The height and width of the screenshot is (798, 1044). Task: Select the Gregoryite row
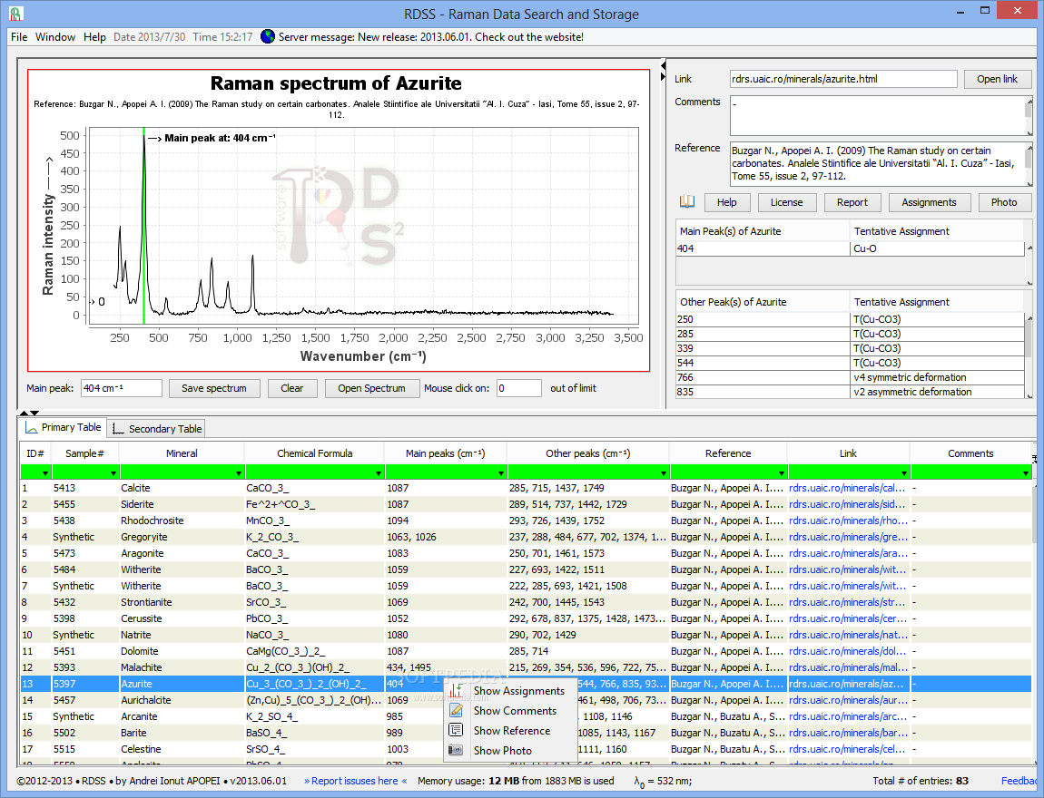526,537
